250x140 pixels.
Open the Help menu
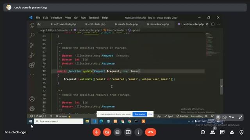pos(105,17)
